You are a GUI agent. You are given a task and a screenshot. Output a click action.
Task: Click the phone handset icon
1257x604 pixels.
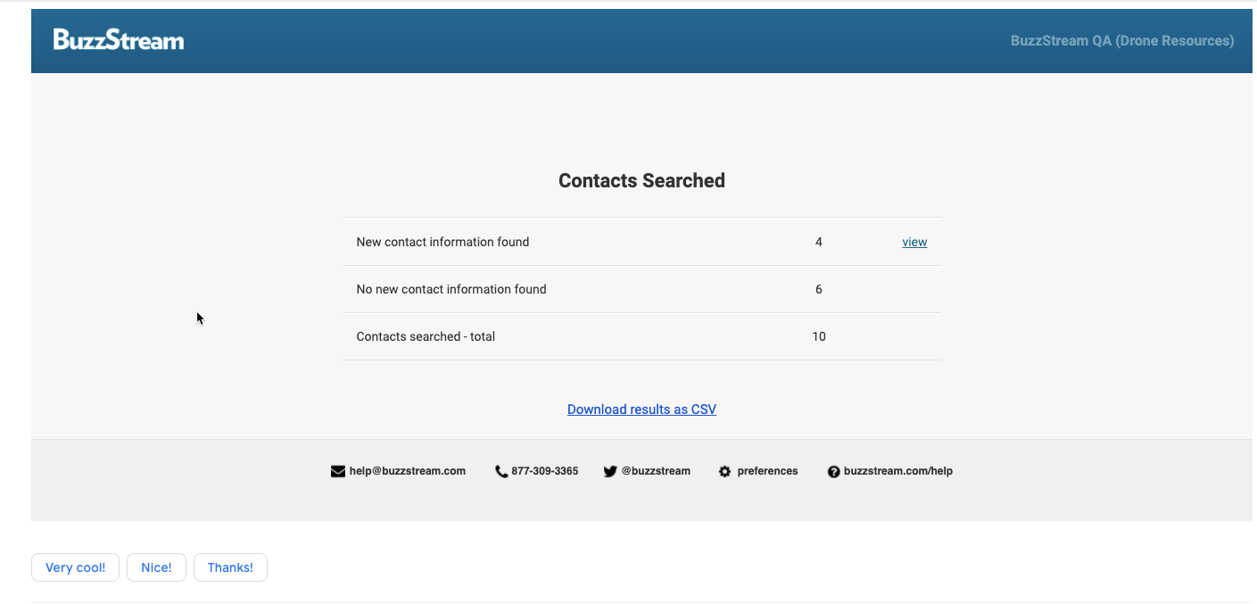pyautogui.click(x=501, y=472)
